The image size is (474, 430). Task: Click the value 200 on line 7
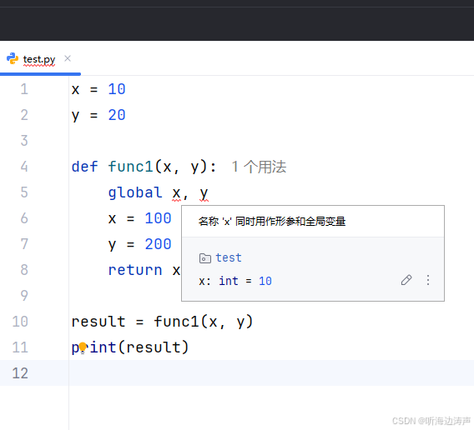[158, 244]
